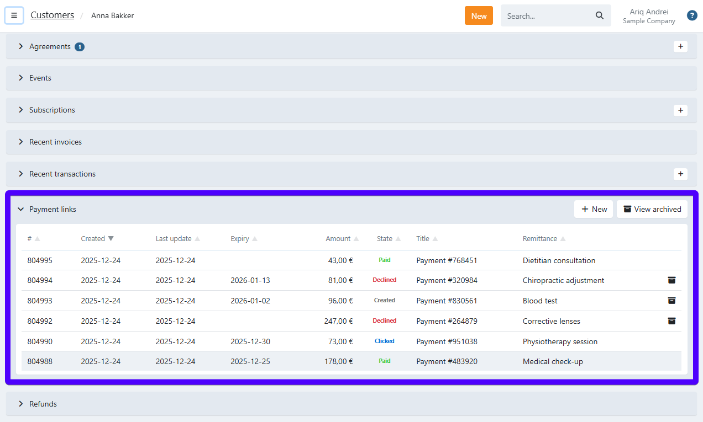This screenshot has width=703, height=422.
Task: Click the help question mark icon
Action: click(x=691, y=15)
